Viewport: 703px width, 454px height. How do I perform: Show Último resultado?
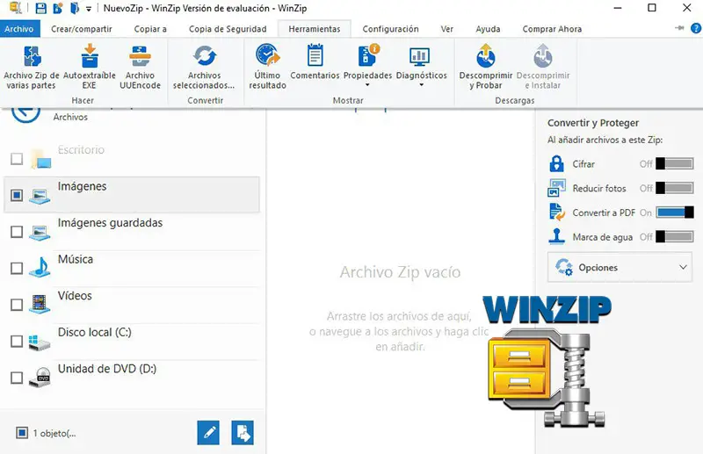click(x=268, y=68)
